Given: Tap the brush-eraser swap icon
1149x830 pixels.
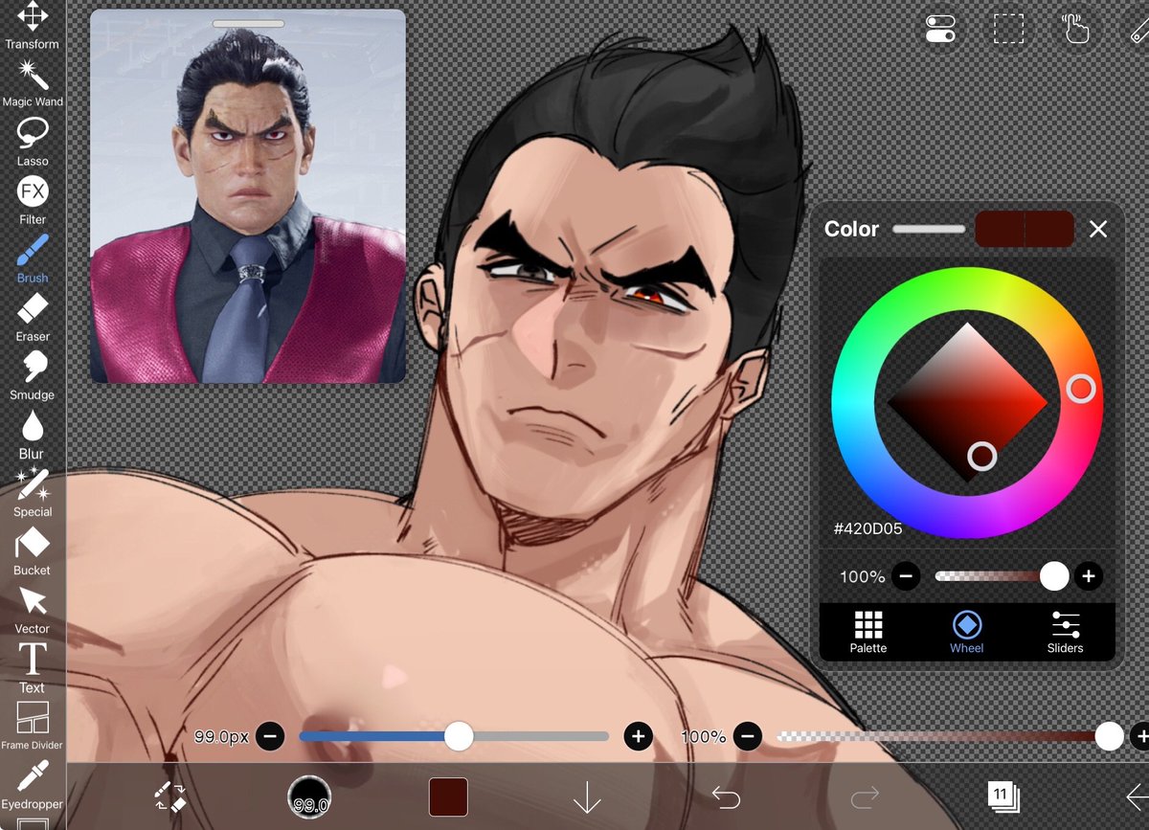Looking at the screenshot, I should click(x=169, y=796).
